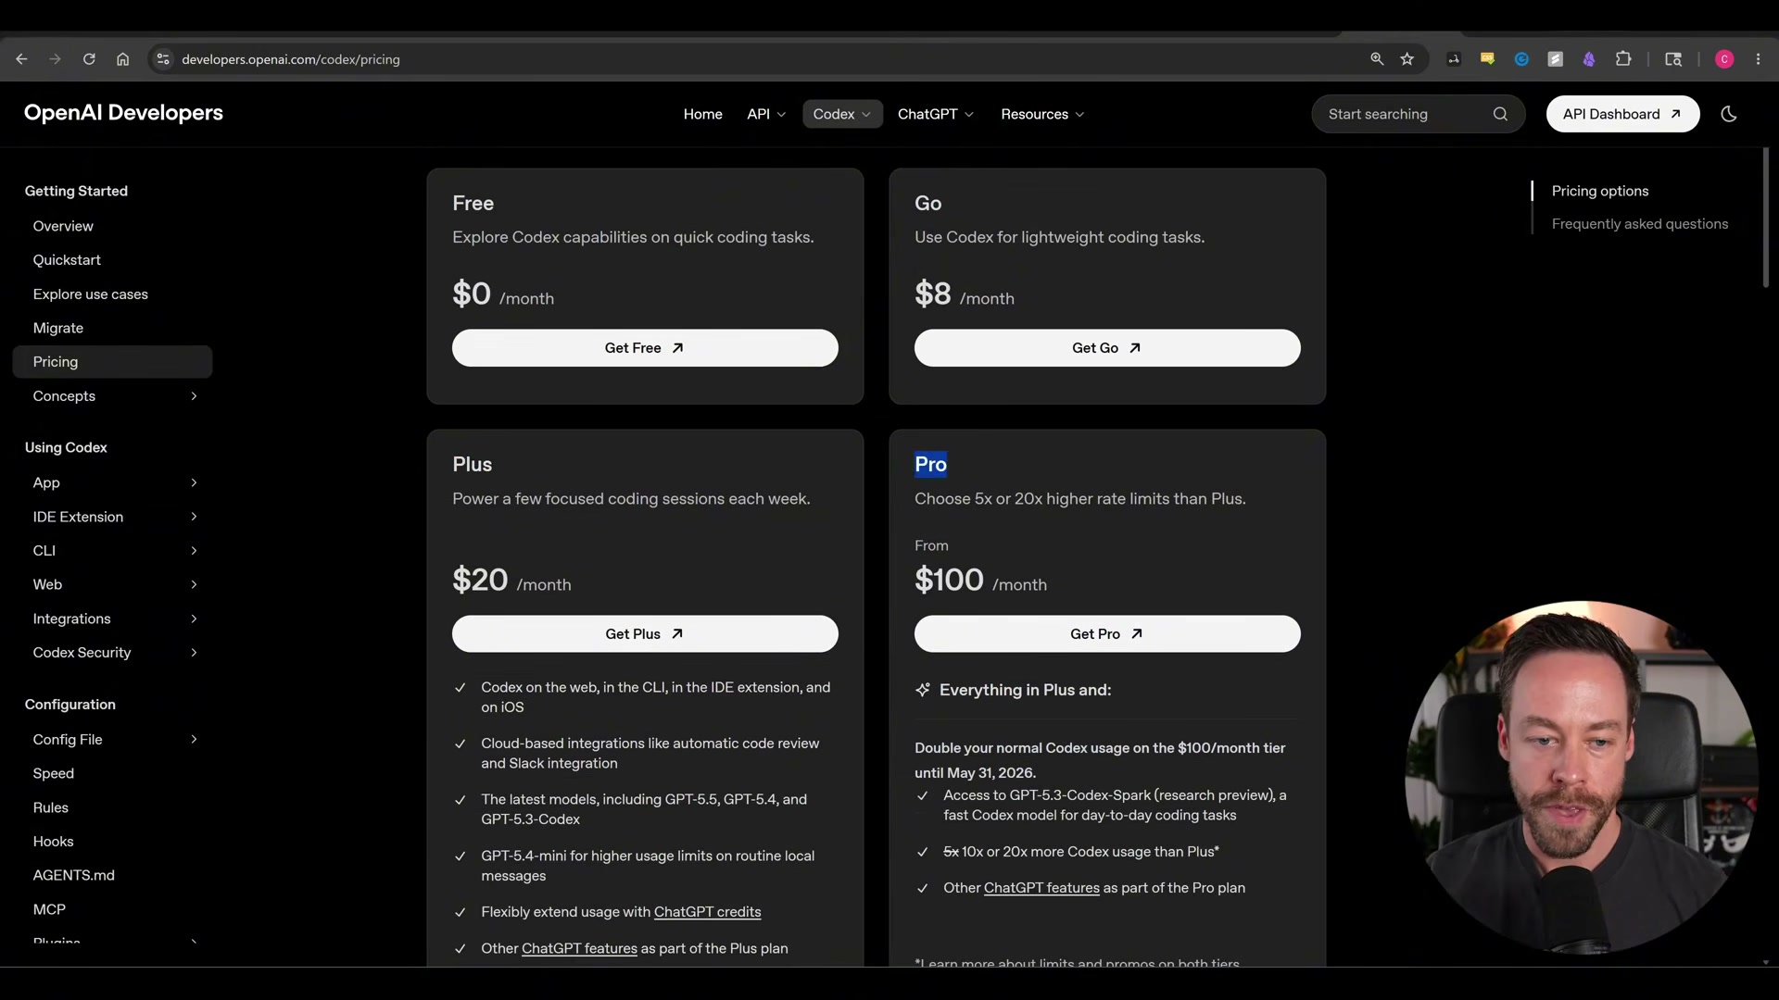Viewport: 1779px width, 1000px height.
Task: Click the Get Go button
Action: (1107, 348)
